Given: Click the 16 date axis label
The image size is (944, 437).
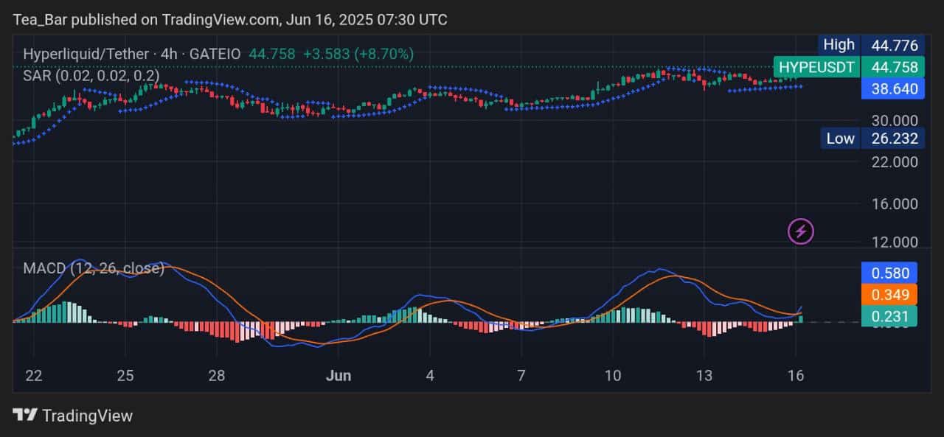Looking at the screenshot, I should click(x=795, y=375).
